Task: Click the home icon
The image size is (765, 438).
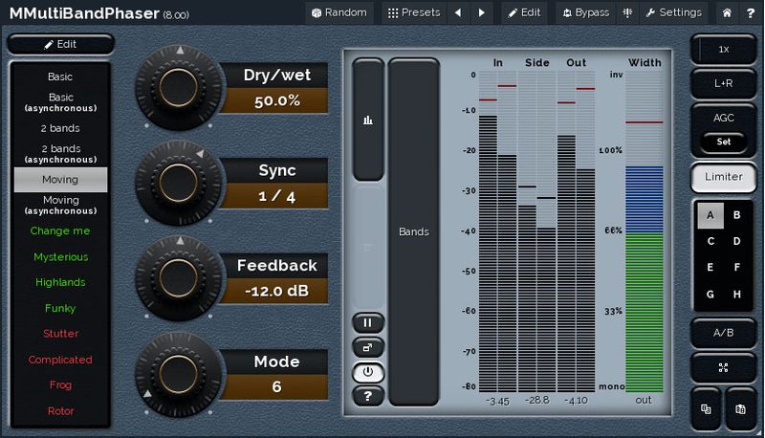Action: click(x=727, y=12)
